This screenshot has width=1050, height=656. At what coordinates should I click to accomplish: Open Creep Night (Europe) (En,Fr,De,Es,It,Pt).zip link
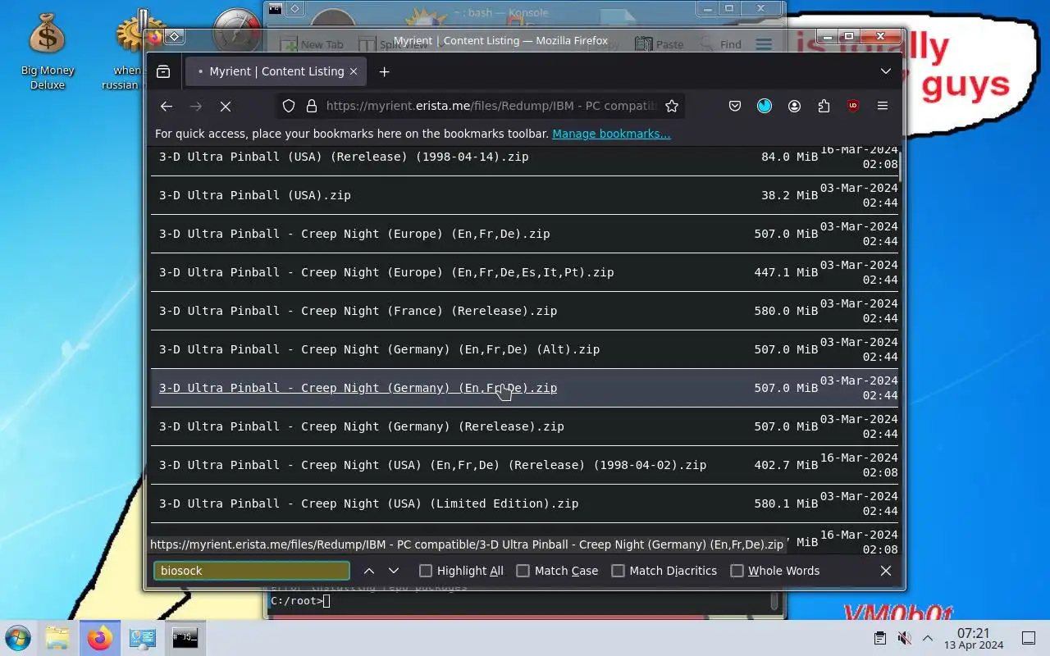[x=386, y=272]
